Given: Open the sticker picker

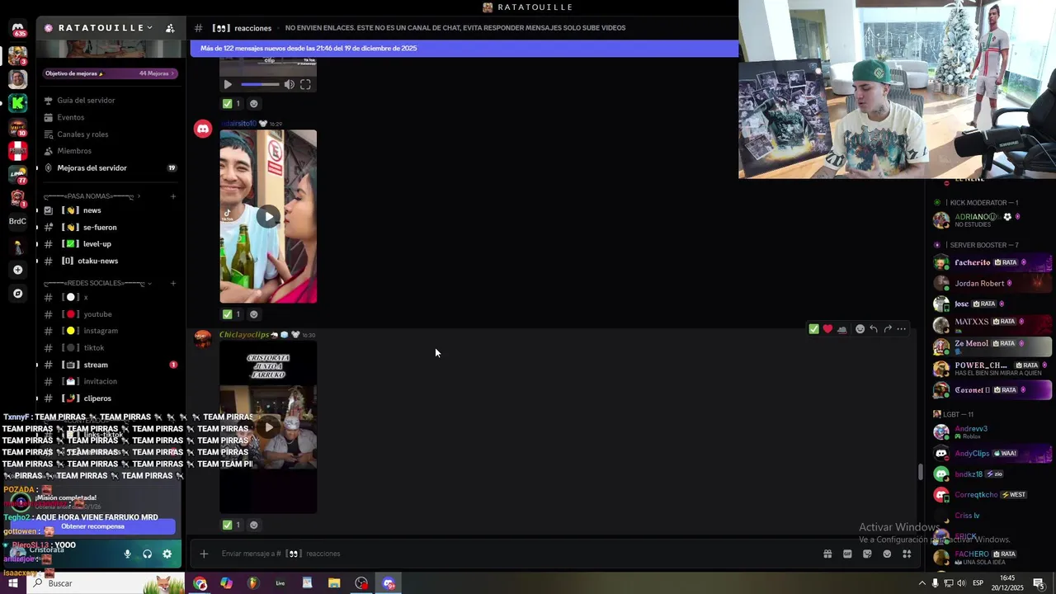Looking at the screenshot, I should (867, 554).
